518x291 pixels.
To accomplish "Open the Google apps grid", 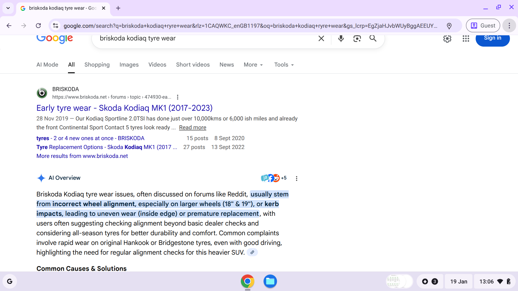I will (466, 39).
